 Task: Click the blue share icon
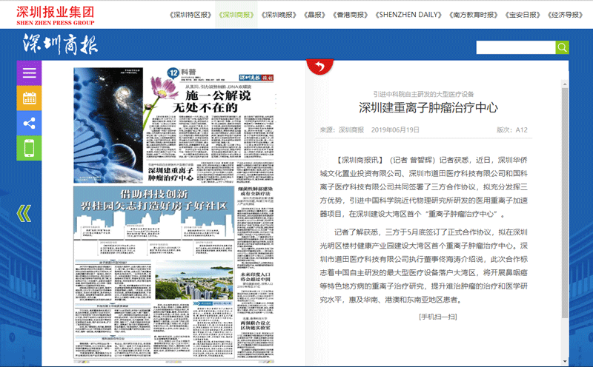coord(29,123)
